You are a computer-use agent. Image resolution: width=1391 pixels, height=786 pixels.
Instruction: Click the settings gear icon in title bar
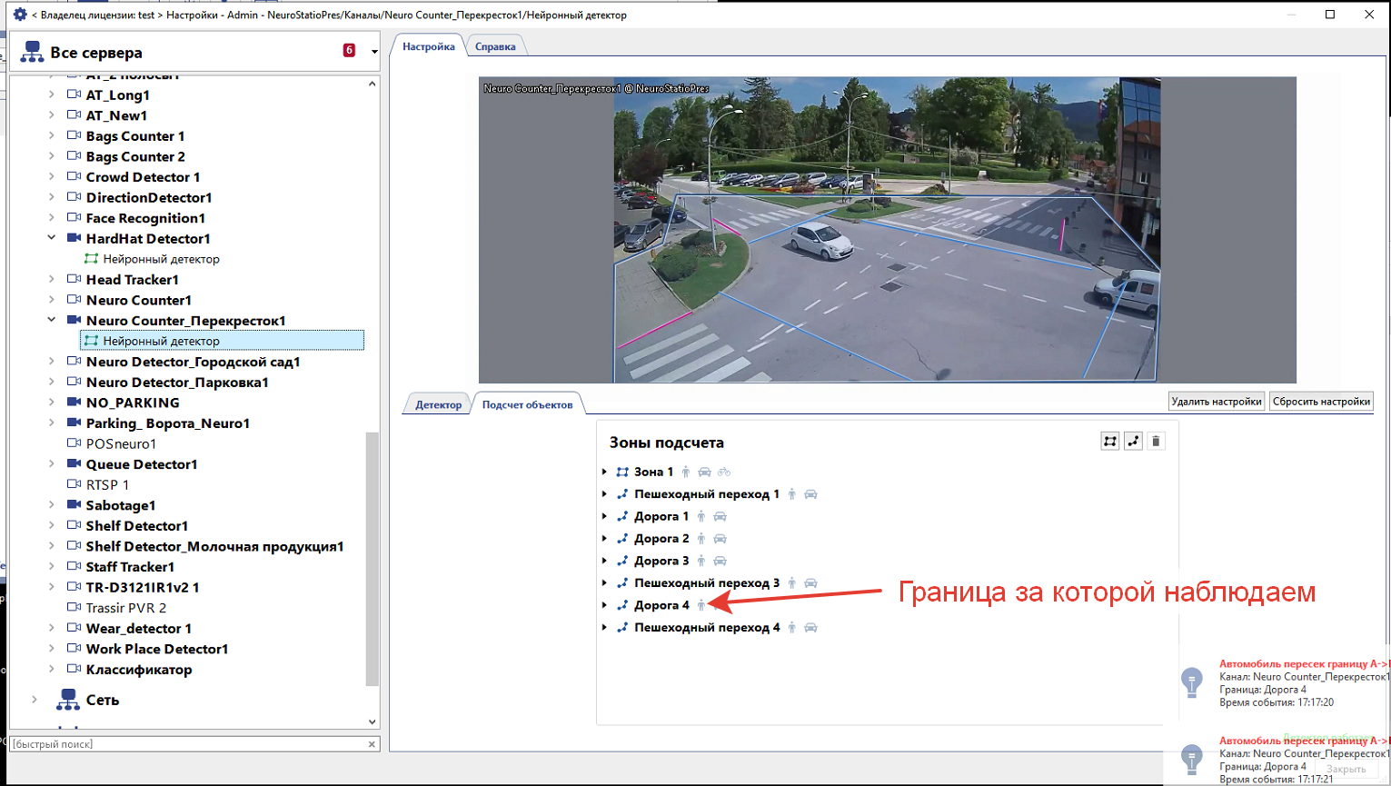tap(20, 15)
